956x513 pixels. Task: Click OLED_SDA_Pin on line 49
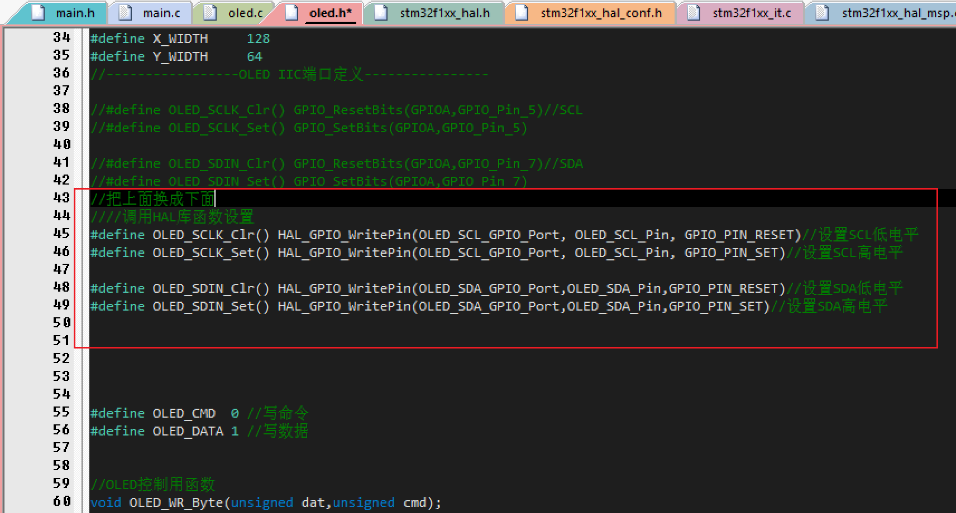point(614,306)
